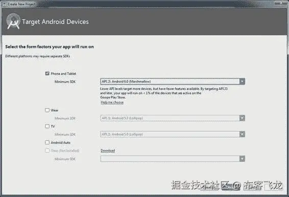Viewport: 289px width, 197px height.
Task: Click the Minimum SDK label under TV
Action: (65, 135)
